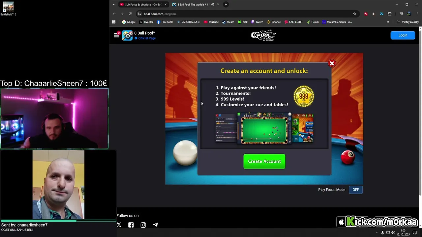Open the YouTube bookmark
Image resolution: width=422 pixels, height=237 pixels.
pyautogui.click(x=211, y=22)
